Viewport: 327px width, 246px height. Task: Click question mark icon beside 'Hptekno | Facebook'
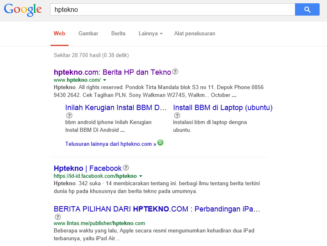pyautogui.click(x=126, y=168)
